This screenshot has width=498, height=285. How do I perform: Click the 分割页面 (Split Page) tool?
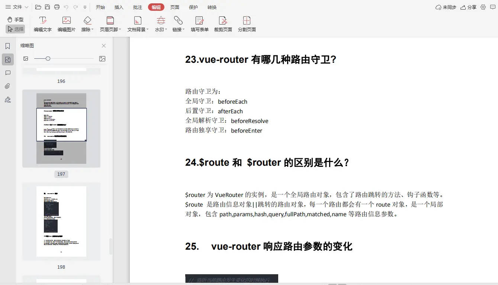tap(247, 24)
